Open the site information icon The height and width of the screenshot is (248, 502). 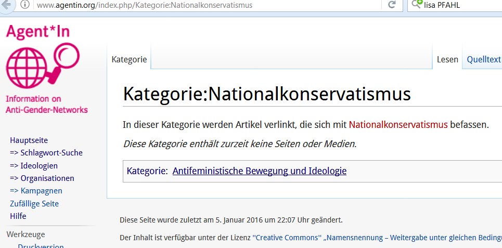click(x=24, y=5)
